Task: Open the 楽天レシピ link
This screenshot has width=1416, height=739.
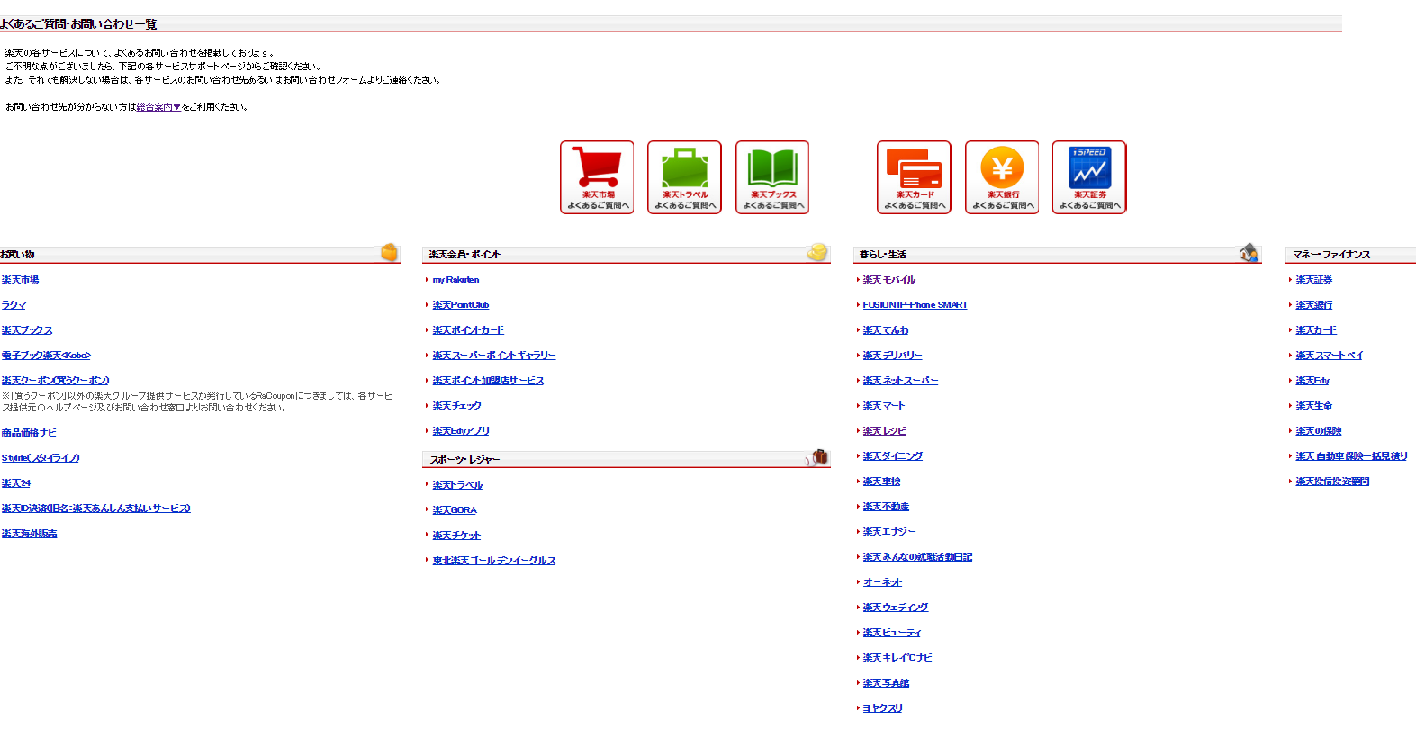Action: [885, 431]
